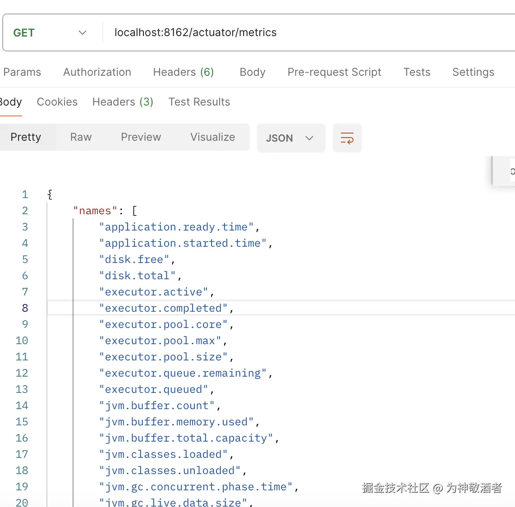This screenshot has width=515, height=507.
Task: Click line number 1 in the gutter
Action: [x=25, y=194]
